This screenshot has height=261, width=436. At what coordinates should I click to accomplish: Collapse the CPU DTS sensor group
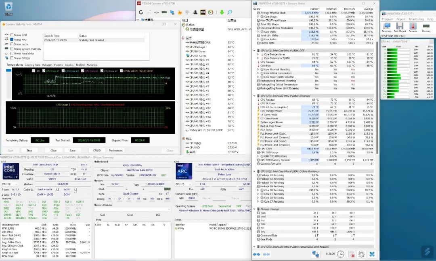[254, 50]
